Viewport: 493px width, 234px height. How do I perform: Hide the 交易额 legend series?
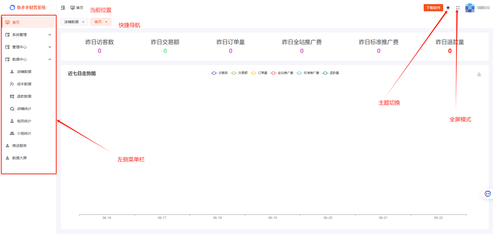point(239,73)
